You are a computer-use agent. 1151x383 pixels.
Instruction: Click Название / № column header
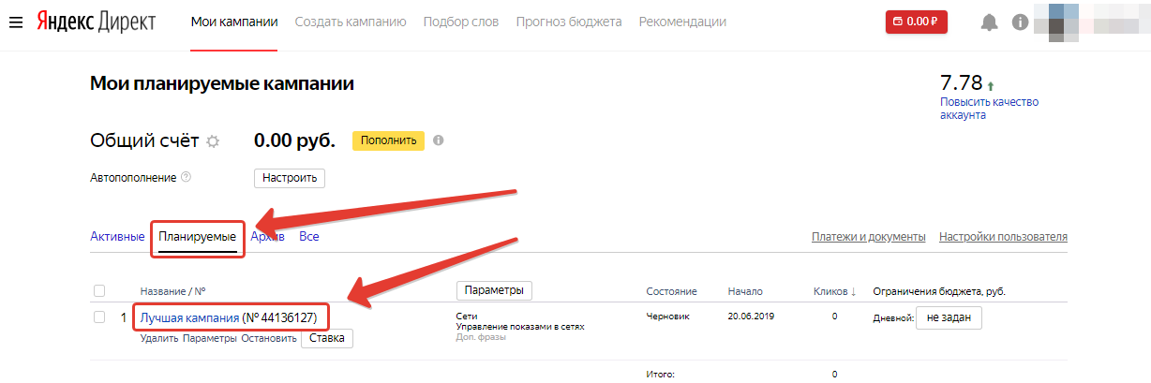click(x=172, y=291)
